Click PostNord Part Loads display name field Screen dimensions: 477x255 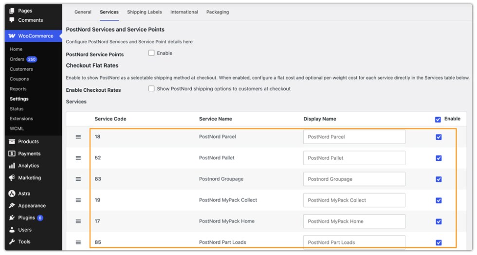tap(354, 242)
